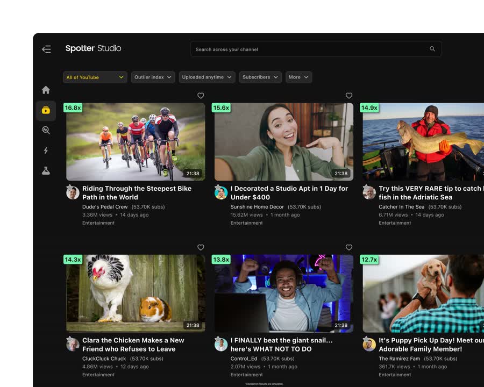The height and width of the screenshot is (387, 484).
Task: Open The Ramirez Fam channel avatar
Action: point(369,345)
